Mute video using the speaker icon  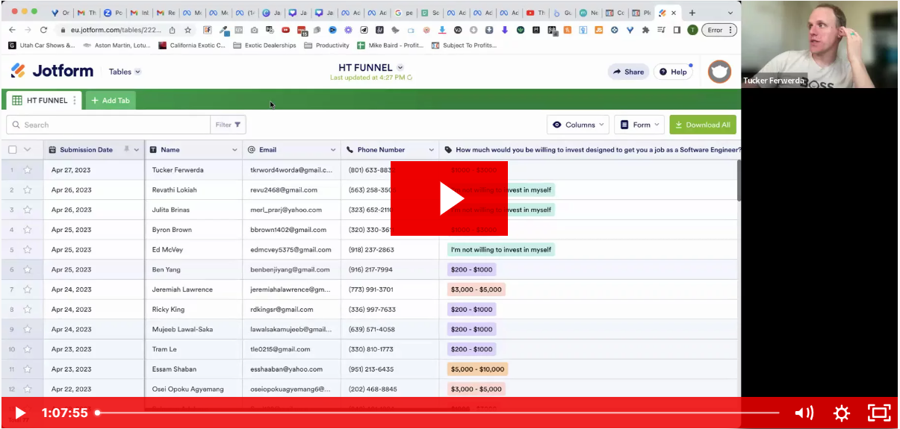coord(804,413)
